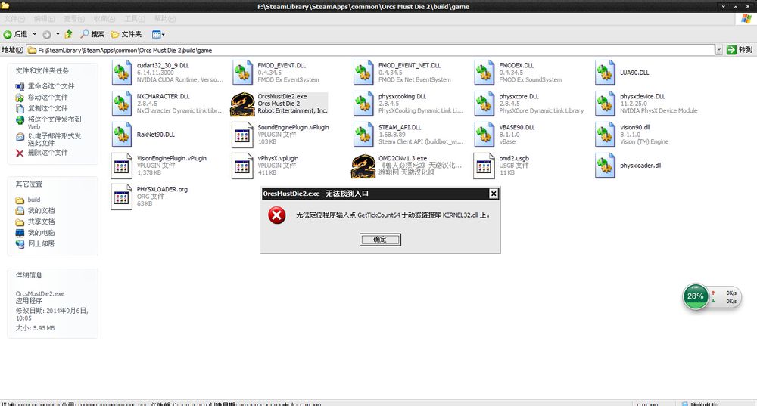Open the forward history dropdown arrow
The width and height of the screenshot is (757, 406).
click(x=58, y=34)
